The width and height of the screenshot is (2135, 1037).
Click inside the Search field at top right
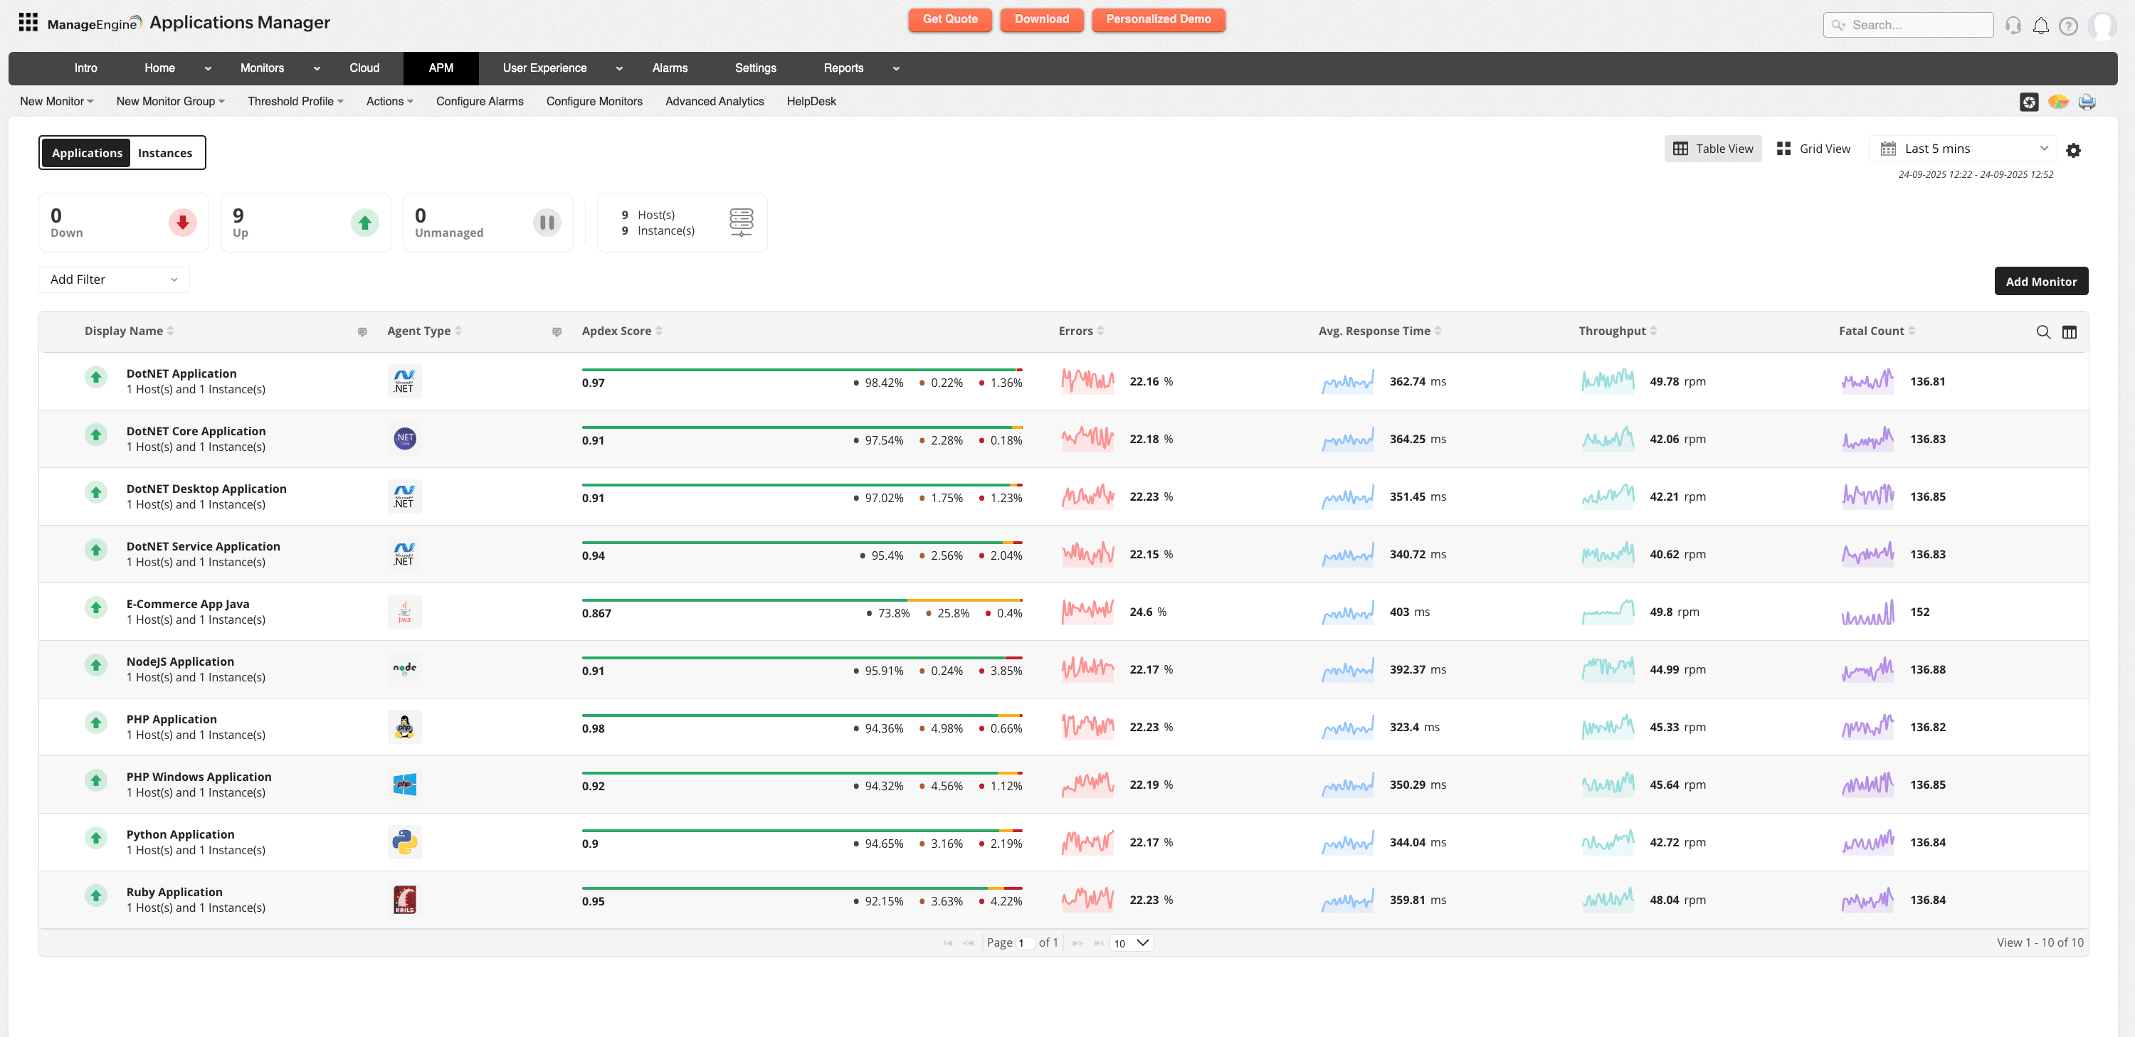1914,25
